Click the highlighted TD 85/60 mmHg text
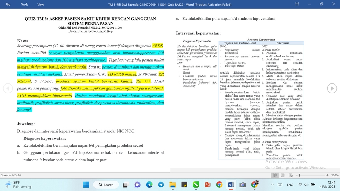 pos(122,74)
